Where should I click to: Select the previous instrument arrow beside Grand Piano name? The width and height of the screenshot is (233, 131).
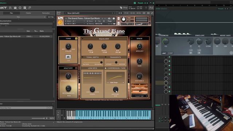pyautogui.click(x=102, y=19)
